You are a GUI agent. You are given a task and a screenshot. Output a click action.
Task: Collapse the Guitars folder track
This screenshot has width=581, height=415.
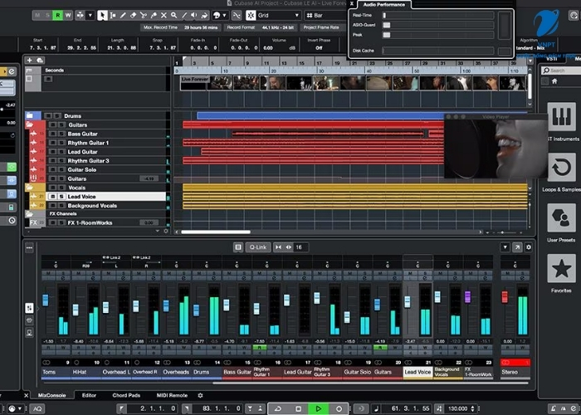[30, 124]
